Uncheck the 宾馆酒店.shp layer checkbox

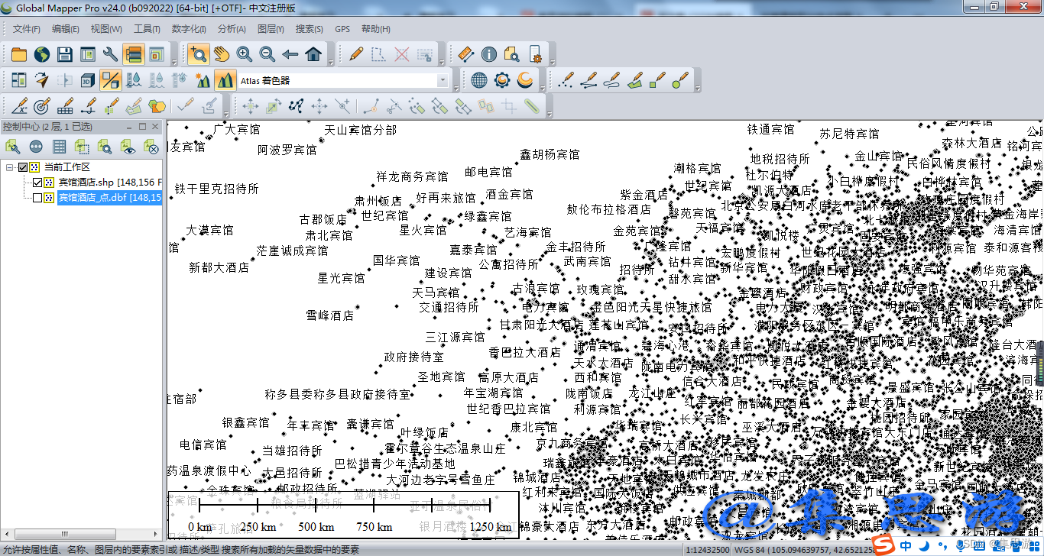pos(37,183)
